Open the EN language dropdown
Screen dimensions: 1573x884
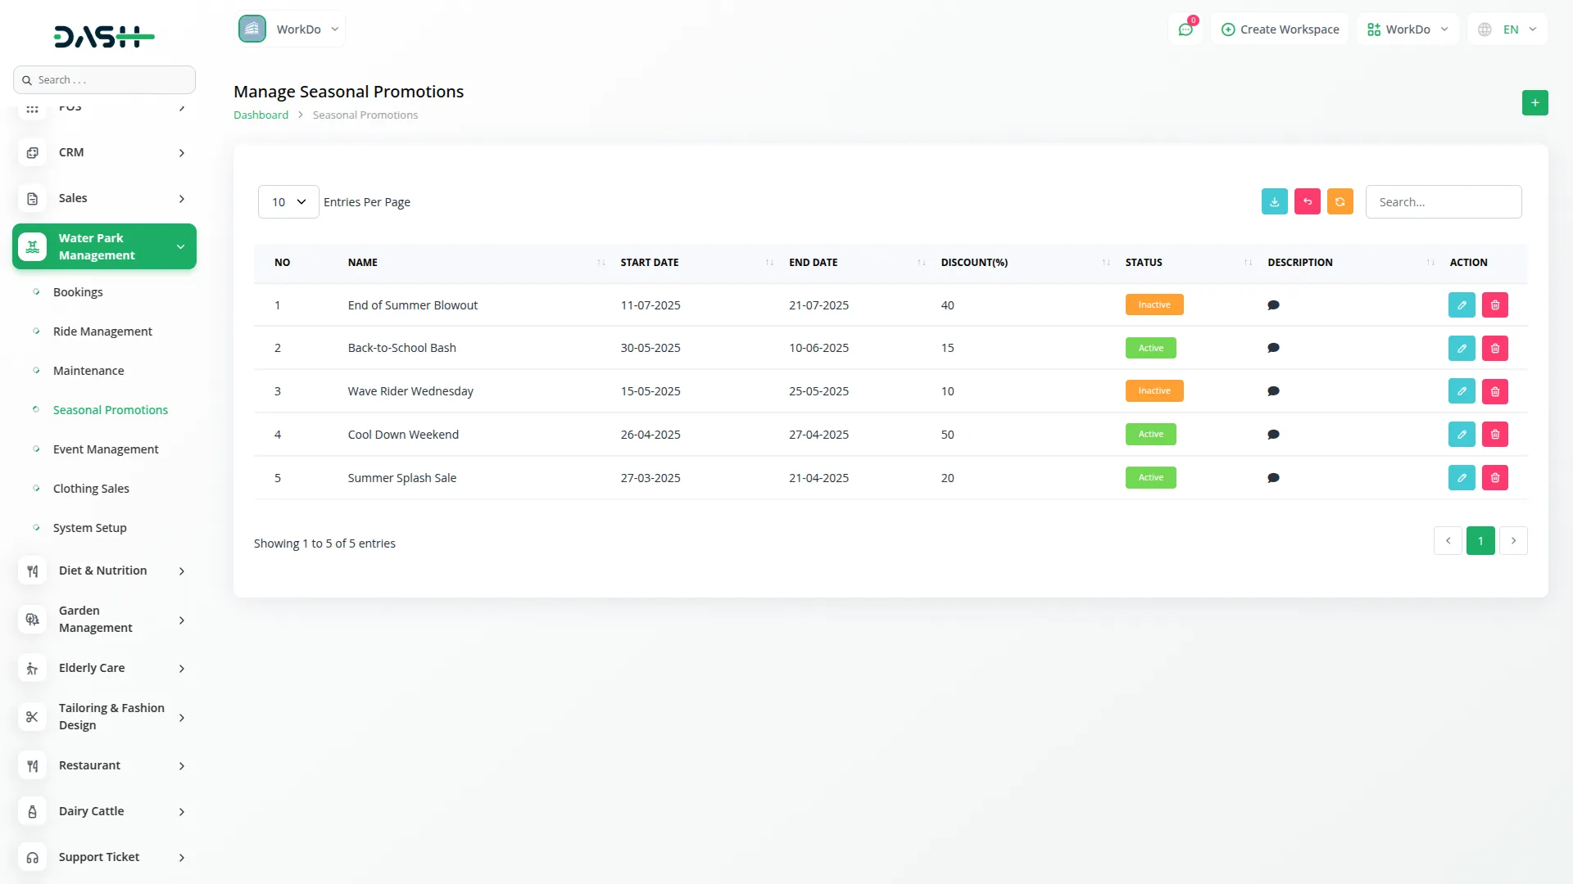pyautogui.click(x=1508, y=29)
